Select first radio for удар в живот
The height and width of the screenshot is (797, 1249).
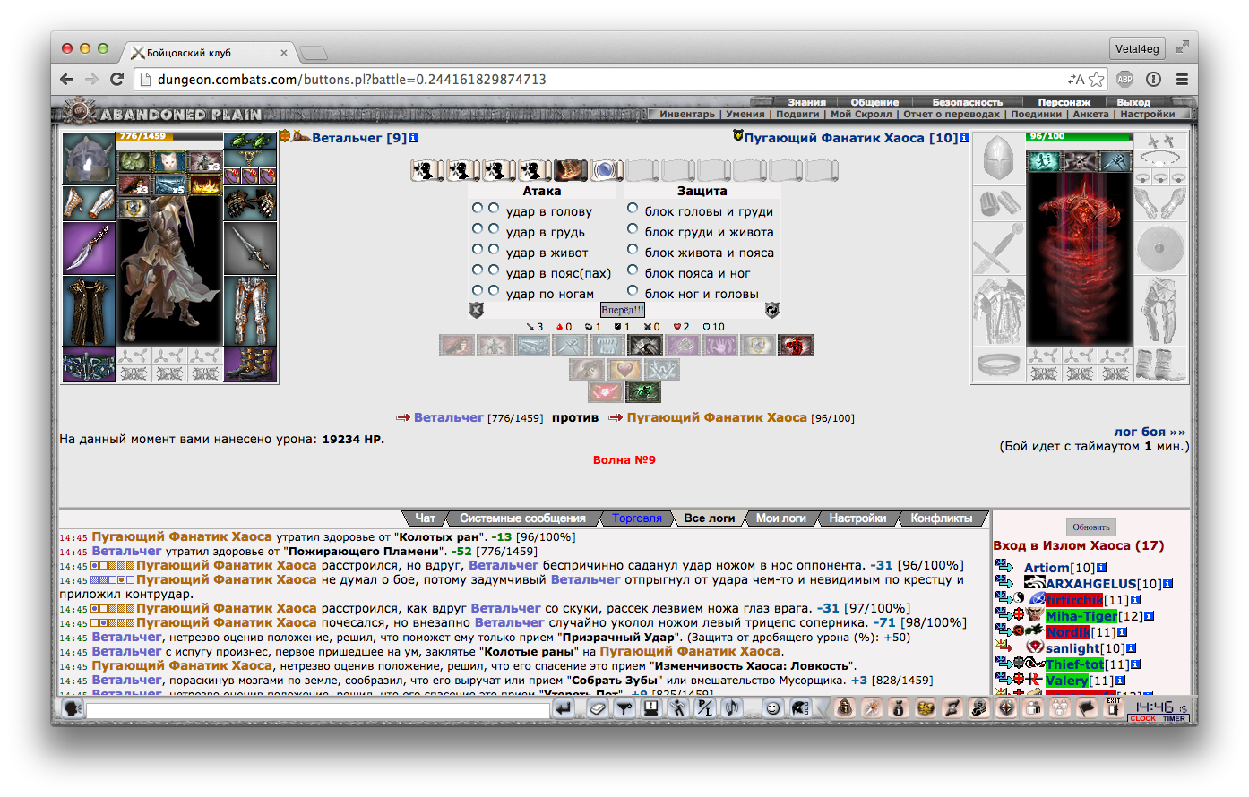(x=478, y=249)
